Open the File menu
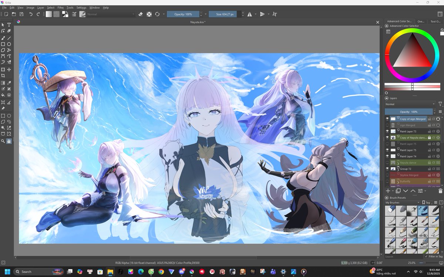 (x=4, y=7)
